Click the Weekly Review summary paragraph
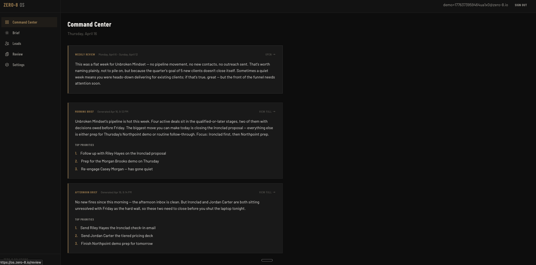Screen dimensions: 536x265 pos(175,74)
